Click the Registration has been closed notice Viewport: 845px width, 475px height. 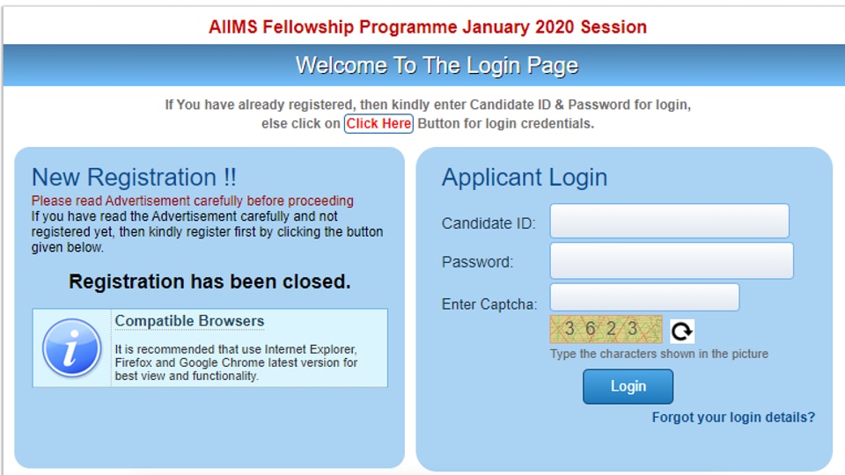209,281
